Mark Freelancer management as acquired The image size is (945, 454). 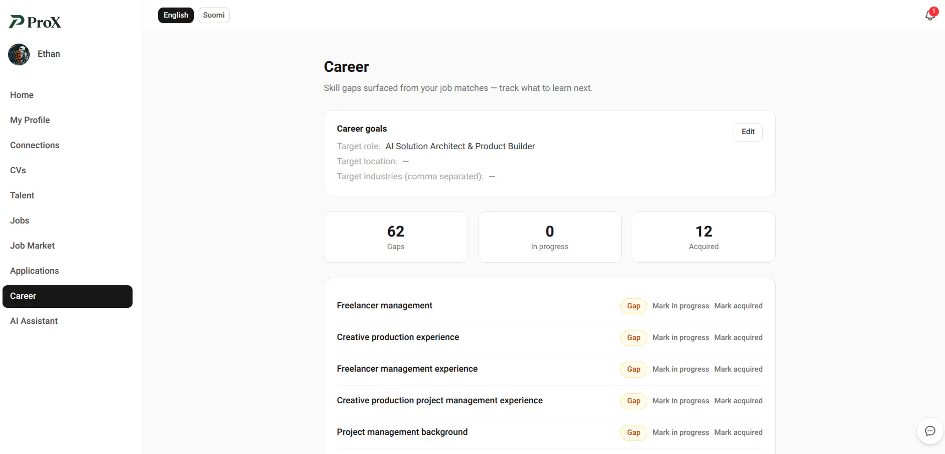pos(738,306)
